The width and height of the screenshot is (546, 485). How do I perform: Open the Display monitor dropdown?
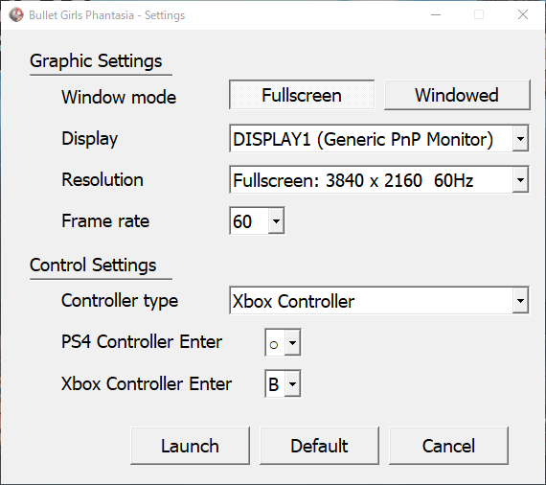click(379, 138)
